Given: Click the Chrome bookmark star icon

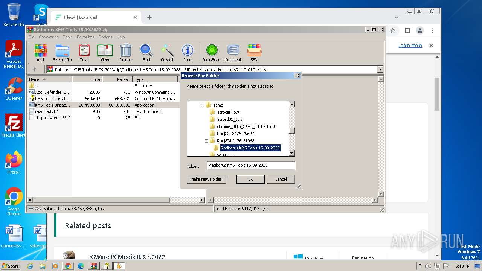Looking at the screenshot, I should pos(393,30).
